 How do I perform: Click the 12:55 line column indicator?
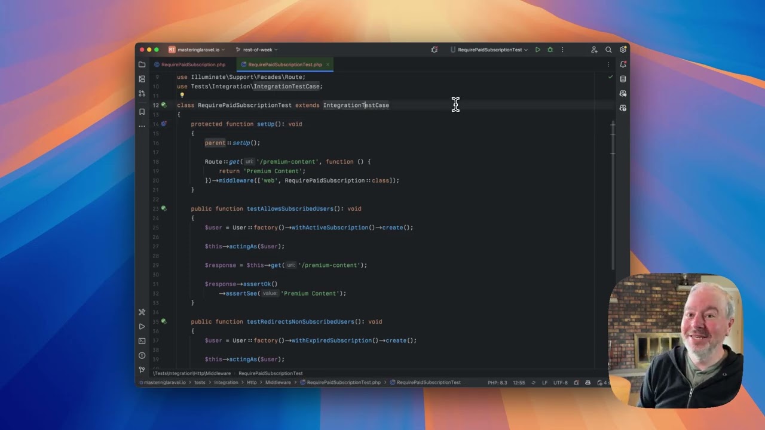519,382
